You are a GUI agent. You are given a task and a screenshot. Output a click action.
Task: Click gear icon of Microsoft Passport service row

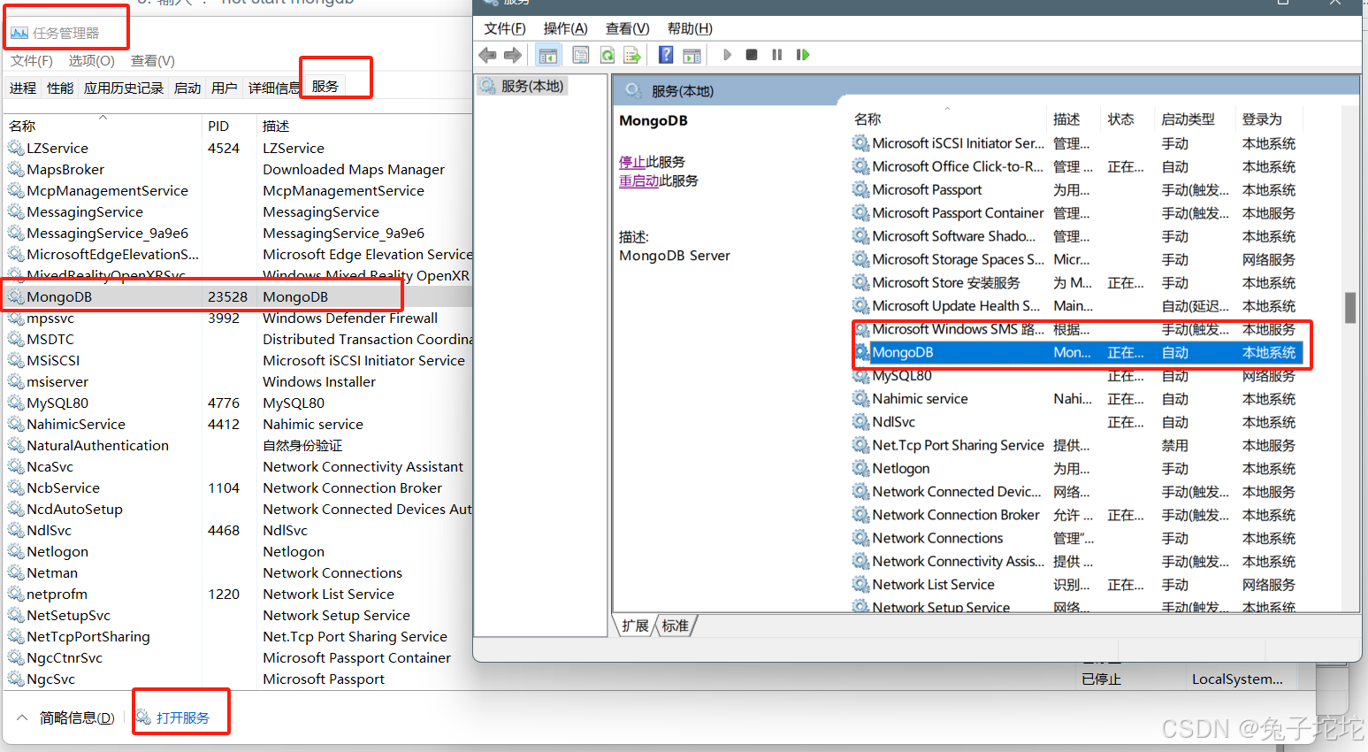[x=861, y=189]
